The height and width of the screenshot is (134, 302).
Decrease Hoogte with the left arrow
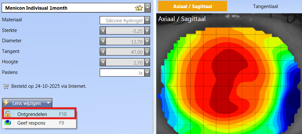pos(103,62)
